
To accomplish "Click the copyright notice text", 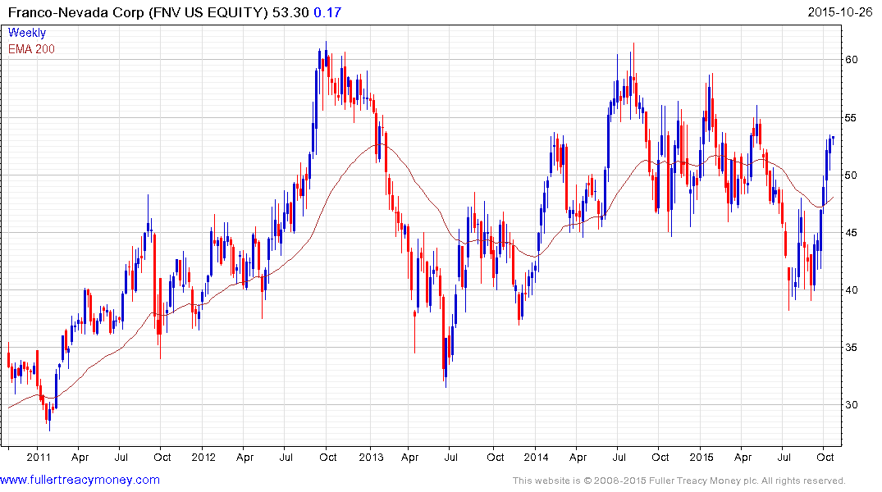I will click(x=679, y=481).
